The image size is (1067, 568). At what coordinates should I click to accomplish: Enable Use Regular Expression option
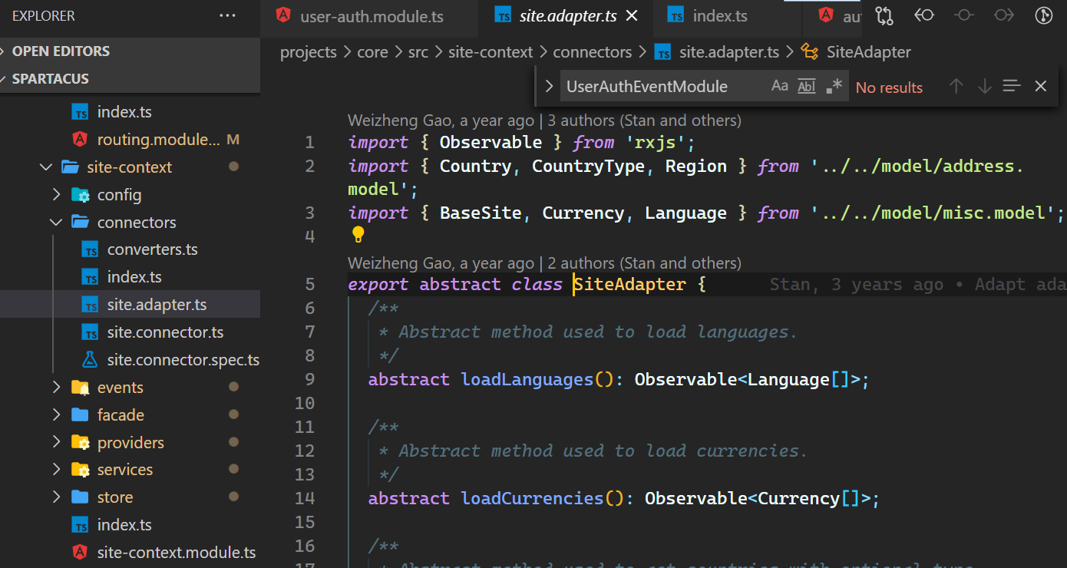tap(834, 86)
